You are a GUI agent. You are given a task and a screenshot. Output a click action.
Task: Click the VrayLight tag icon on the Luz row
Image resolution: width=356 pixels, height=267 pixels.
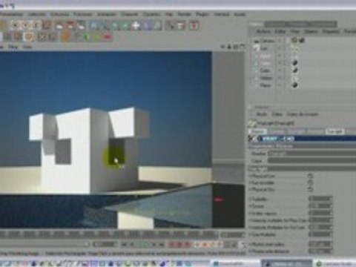pyautogui.click(x=294, y=48)
